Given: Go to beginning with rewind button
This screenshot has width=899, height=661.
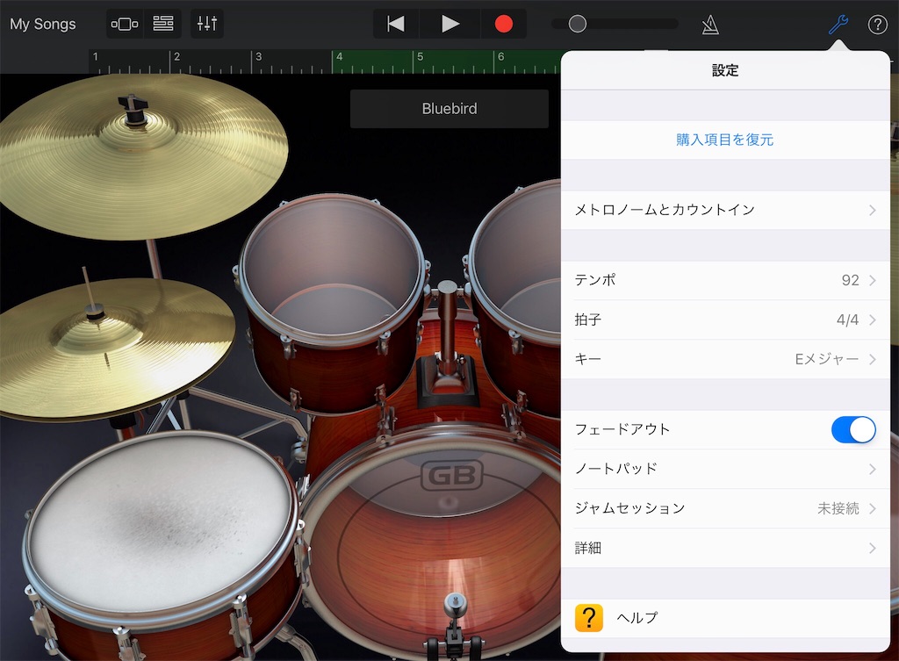Looking at the screenshot, I should click(396, 24).
